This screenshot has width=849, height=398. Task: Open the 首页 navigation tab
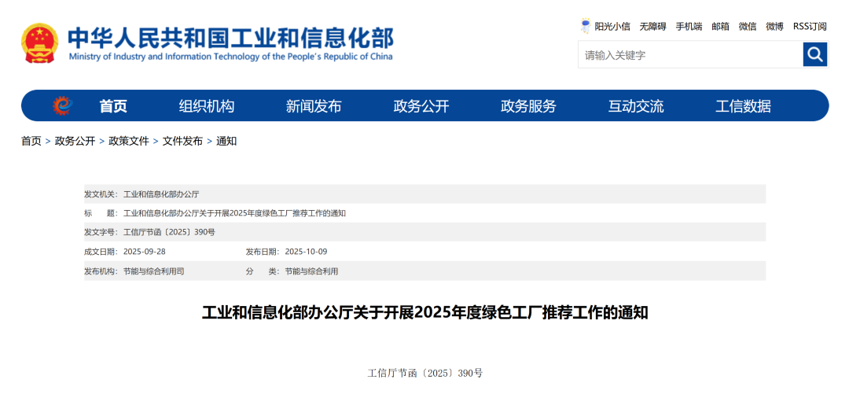(x=113, y=106)
